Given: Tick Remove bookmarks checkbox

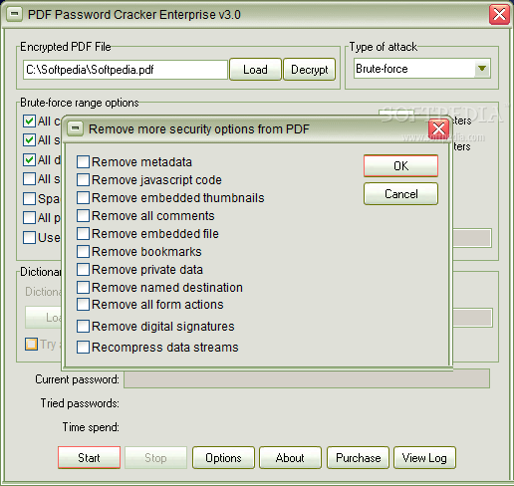Looking at the screenshot, I should [x=83, y=252].
